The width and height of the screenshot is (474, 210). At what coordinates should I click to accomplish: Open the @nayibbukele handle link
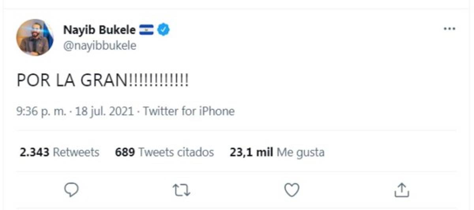[x=100, y=46]
